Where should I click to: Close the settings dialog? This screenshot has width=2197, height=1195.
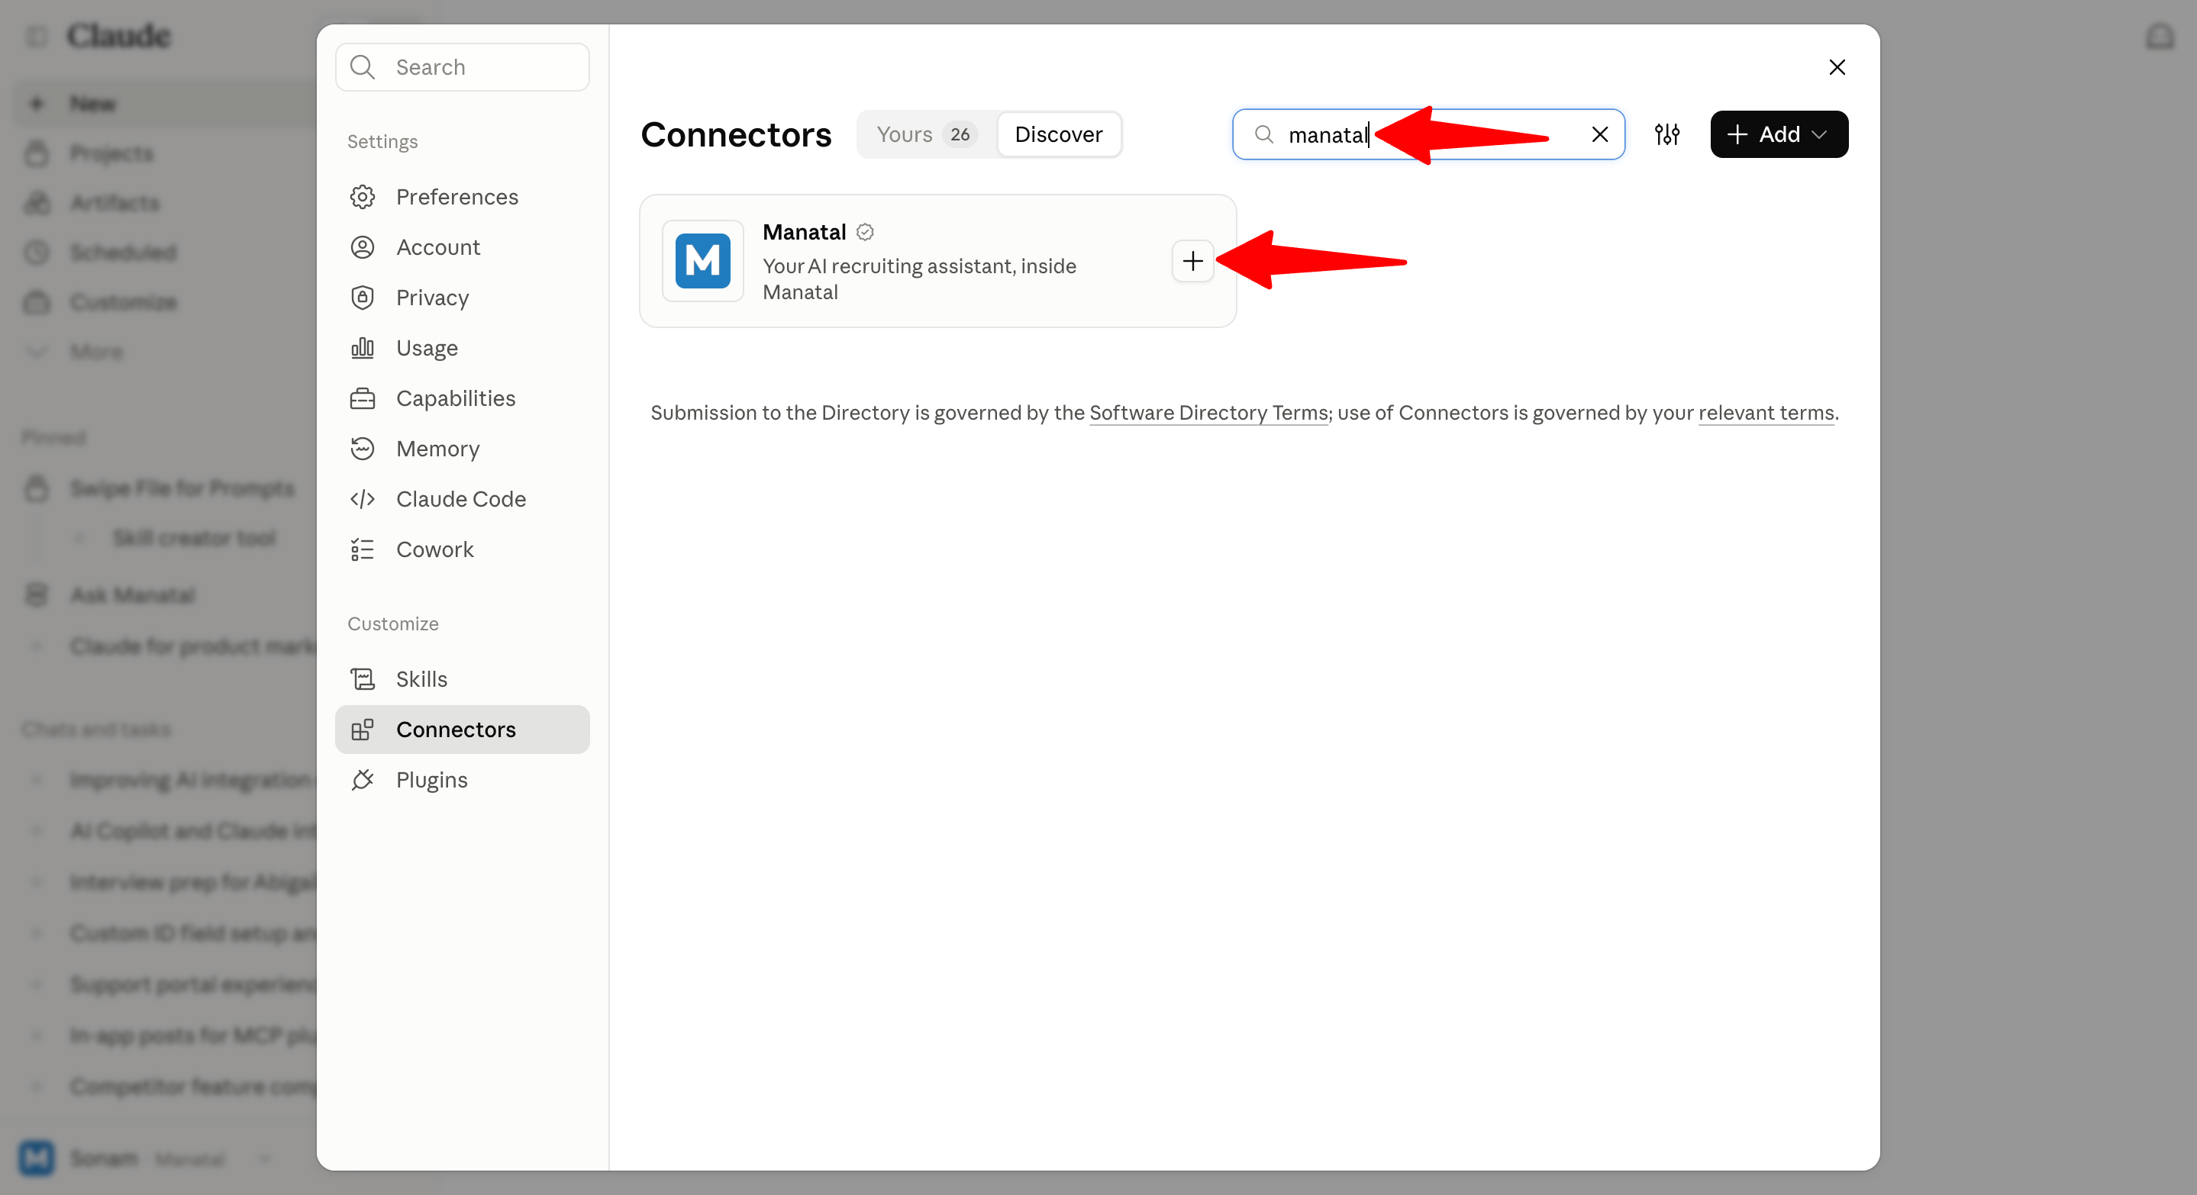coord(1836,67)
